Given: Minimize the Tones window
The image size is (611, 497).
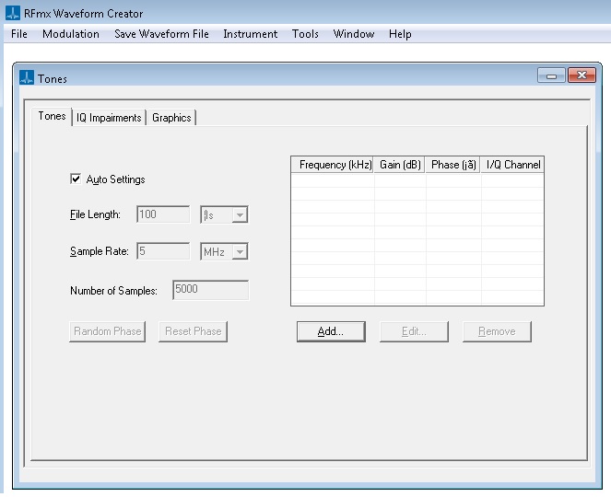Looking at the screenshot, I should click(x=551, y=75).
